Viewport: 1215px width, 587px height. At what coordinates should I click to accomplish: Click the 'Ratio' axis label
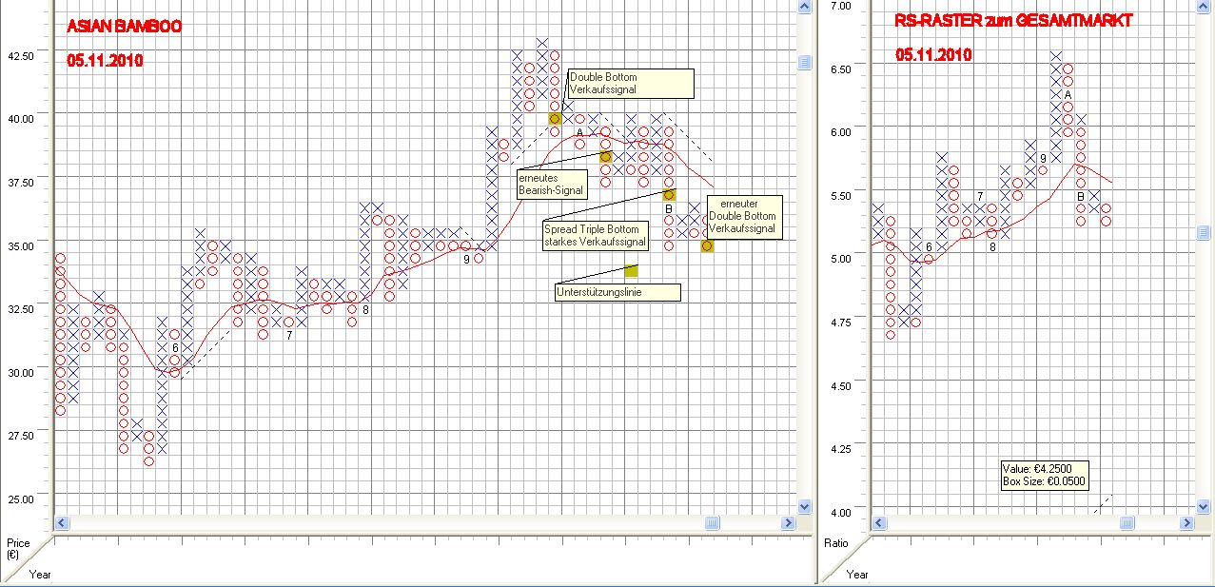836,543
